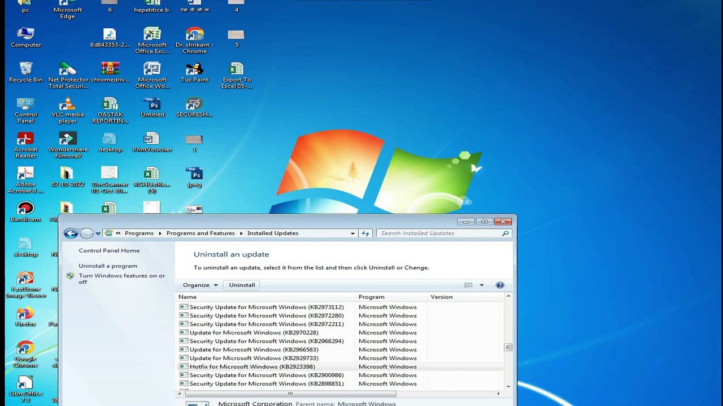
Task: Click the Uninstall a program link
Action: [x=108, y=266]
